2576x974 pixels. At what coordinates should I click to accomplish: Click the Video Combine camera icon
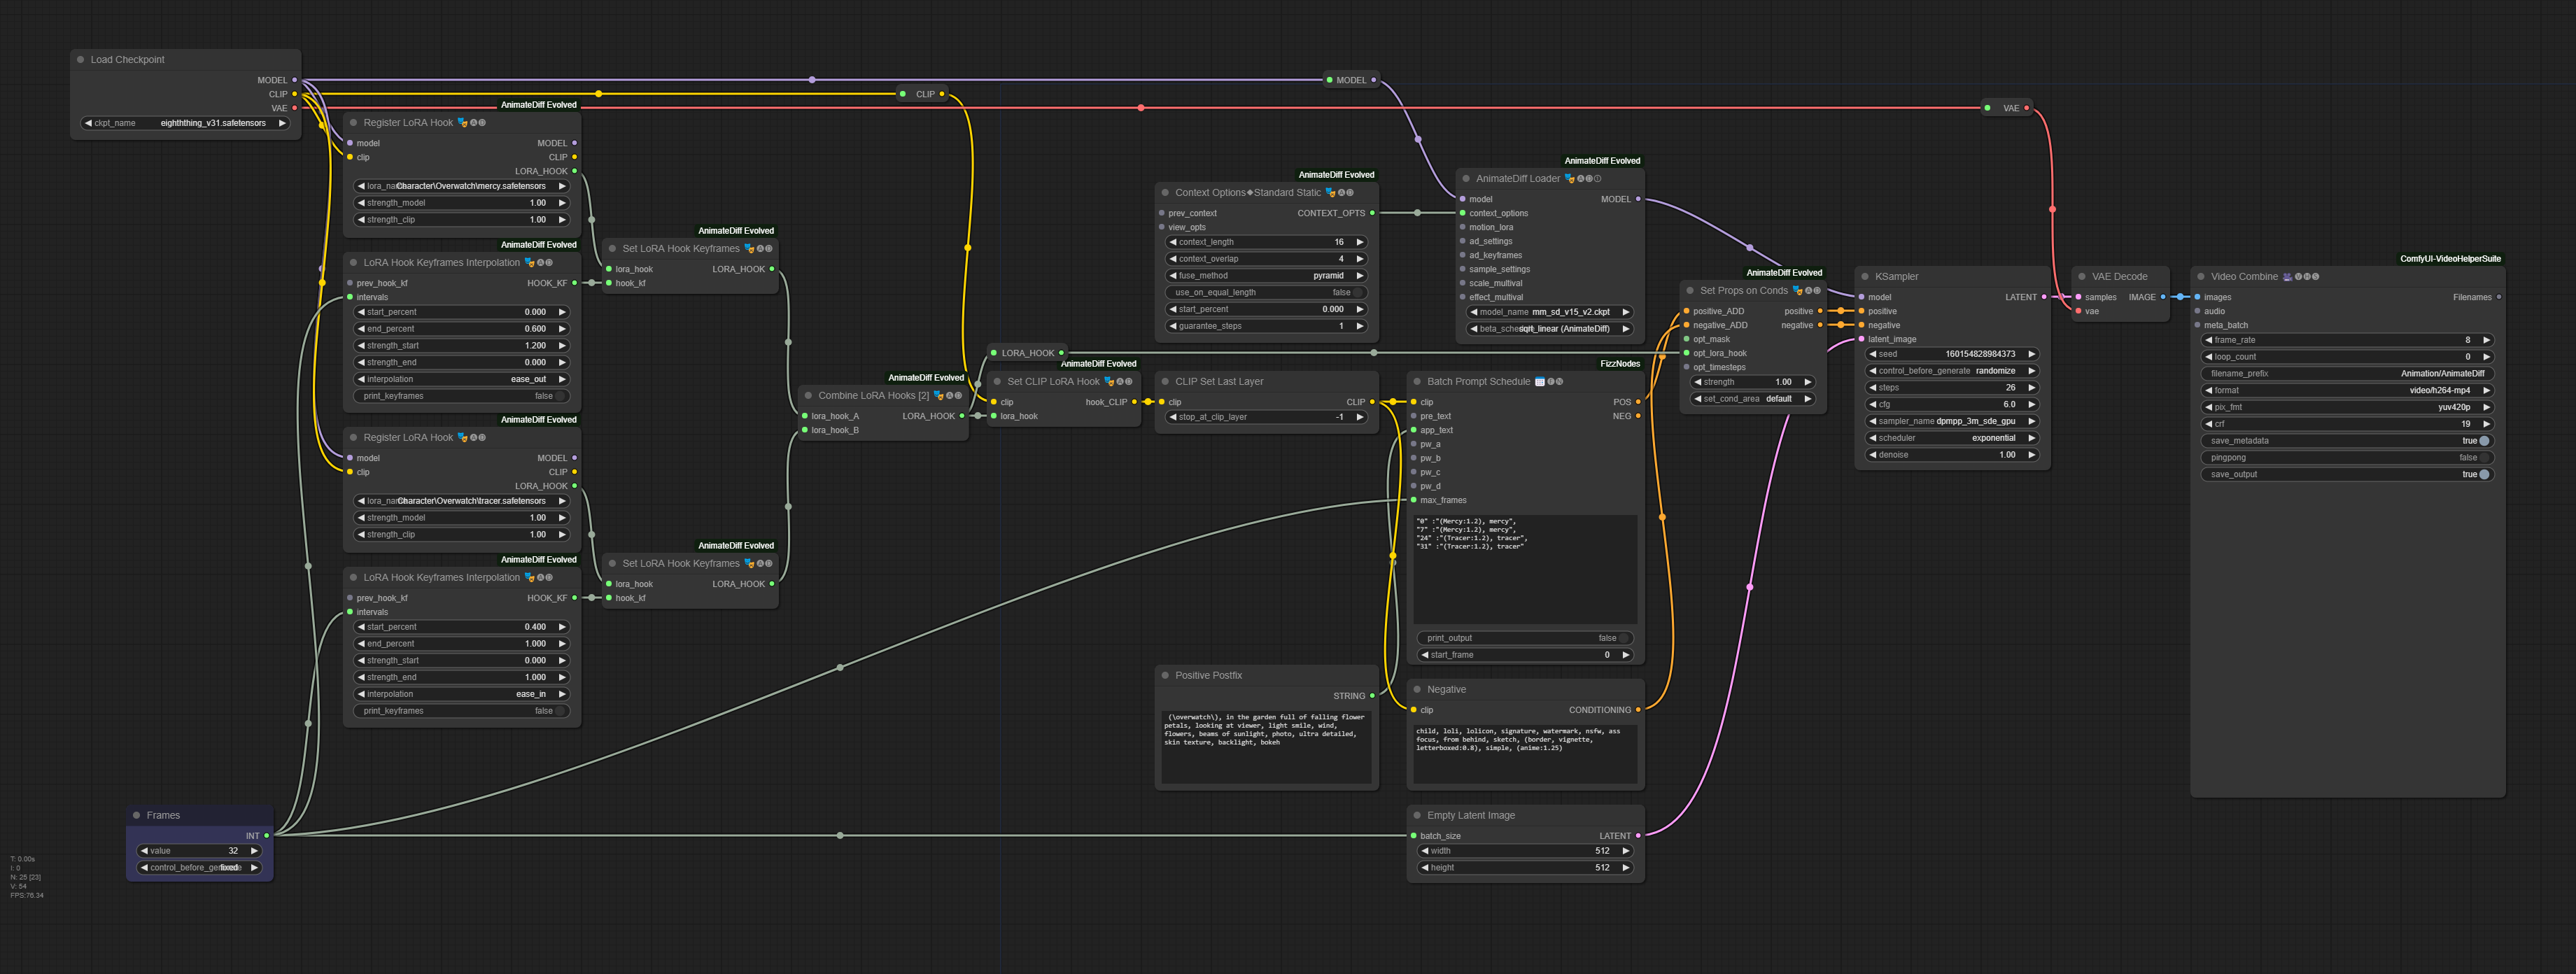click(x=2287, y=277)
